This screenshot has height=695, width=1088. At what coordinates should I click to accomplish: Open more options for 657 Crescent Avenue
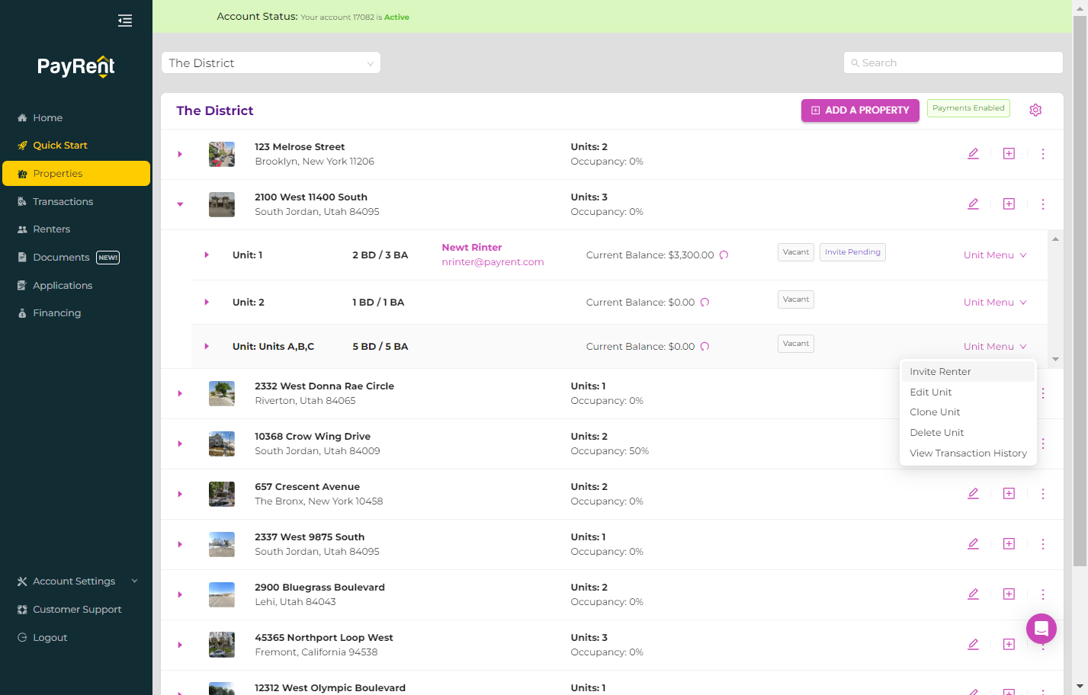[1043, 494]
